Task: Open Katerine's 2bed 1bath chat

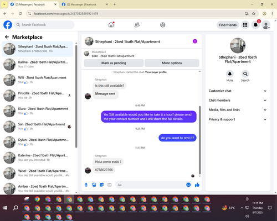Action: [37, 157]
